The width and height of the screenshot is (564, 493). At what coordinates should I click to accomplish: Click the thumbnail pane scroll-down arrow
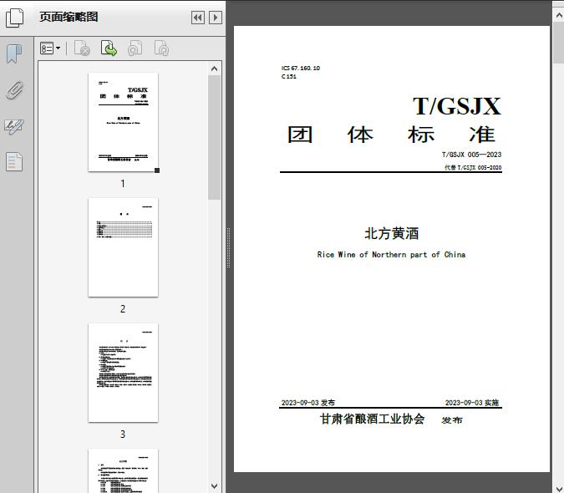click(x=215, y=486)
